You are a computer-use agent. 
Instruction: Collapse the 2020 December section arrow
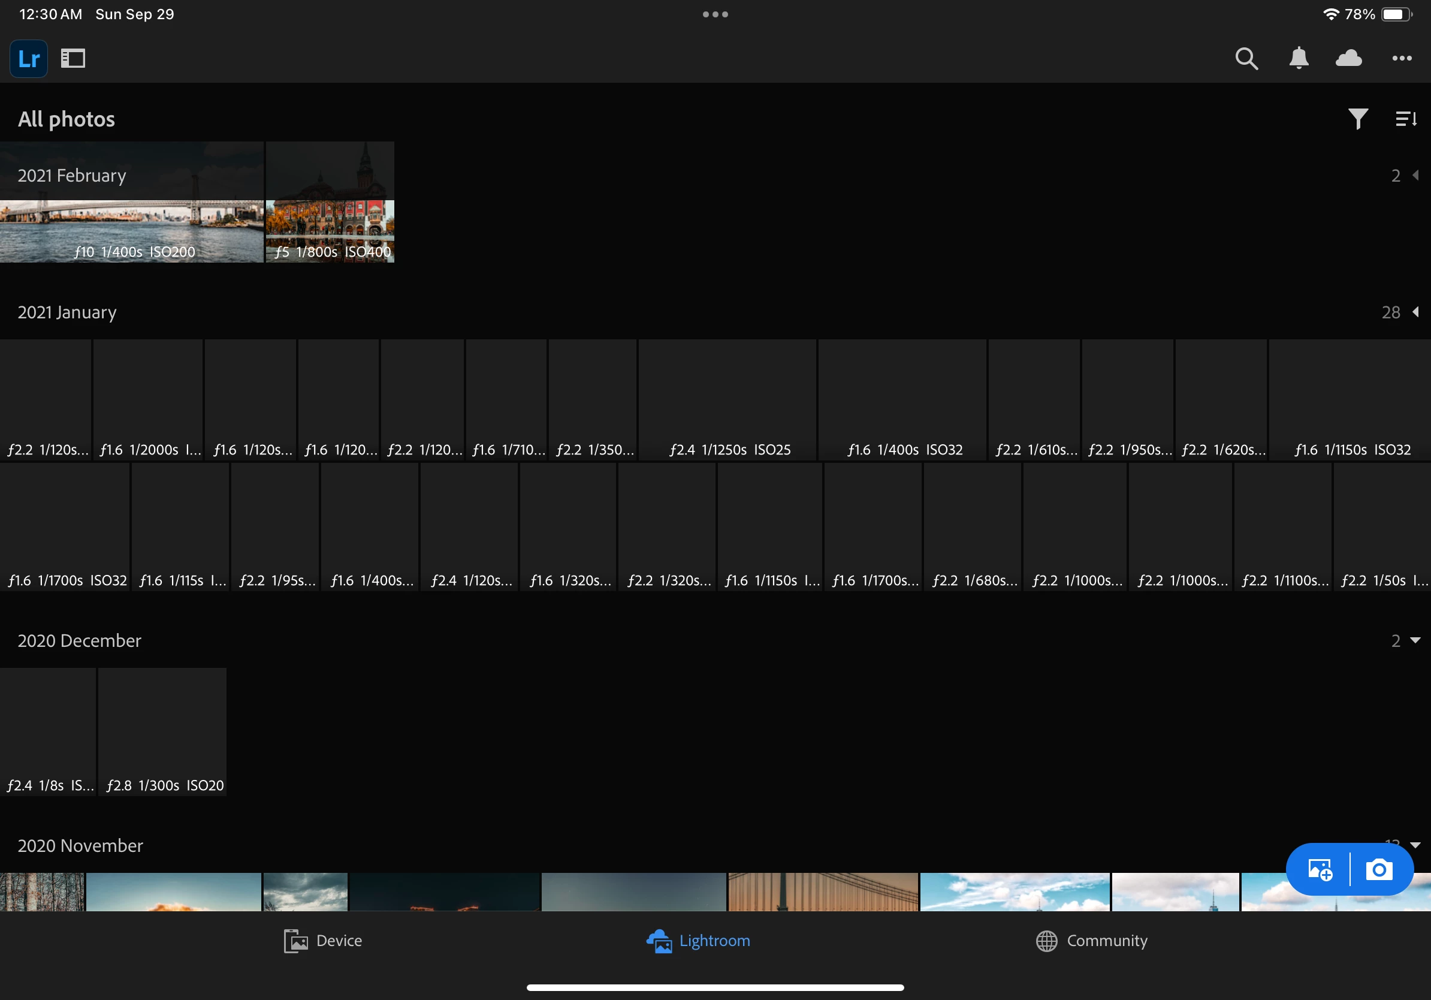pos(1415,640)
